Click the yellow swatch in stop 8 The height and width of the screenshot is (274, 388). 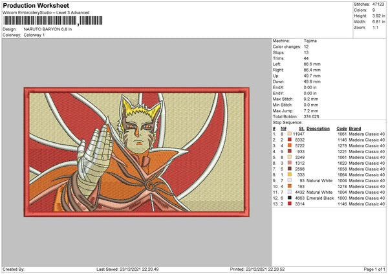[x=290, y=174]
